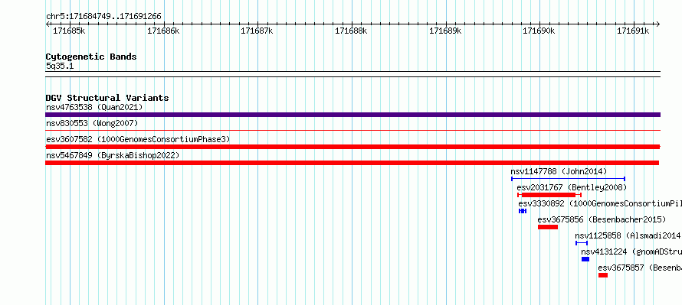Click the nsv1125858 (Alsmadi2014) label
682x305 pixels.
tap(628, 235)
